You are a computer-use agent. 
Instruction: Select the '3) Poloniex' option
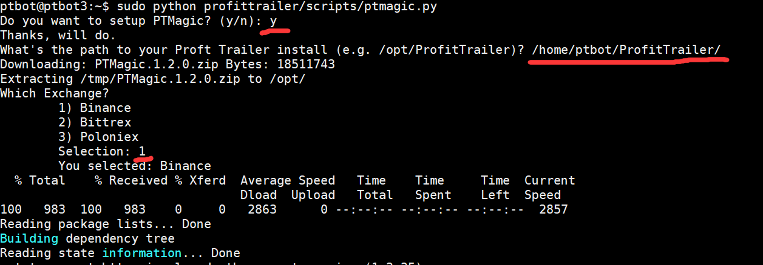[98, 137]
